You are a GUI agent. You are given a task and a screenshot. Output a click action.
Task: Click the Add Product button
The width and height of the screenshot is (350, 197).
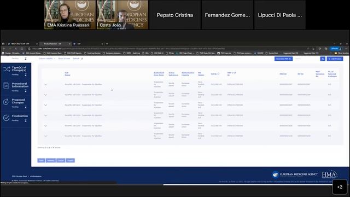[335, 59]
